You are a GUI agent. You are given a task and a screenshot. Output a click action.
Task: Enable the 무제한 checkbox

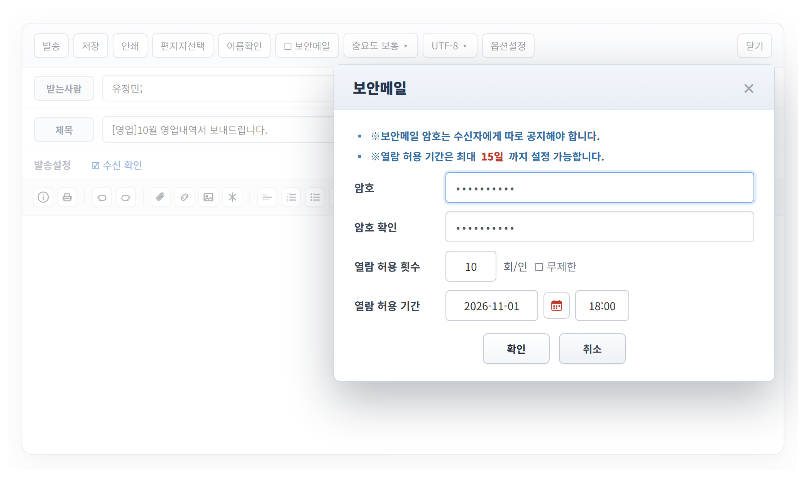coord(539,267)
